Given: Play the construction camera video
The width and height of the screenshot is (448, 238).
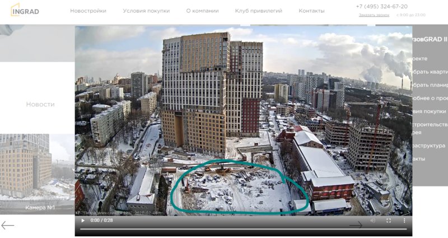Looking at the screenshot, I should (83, 220).
